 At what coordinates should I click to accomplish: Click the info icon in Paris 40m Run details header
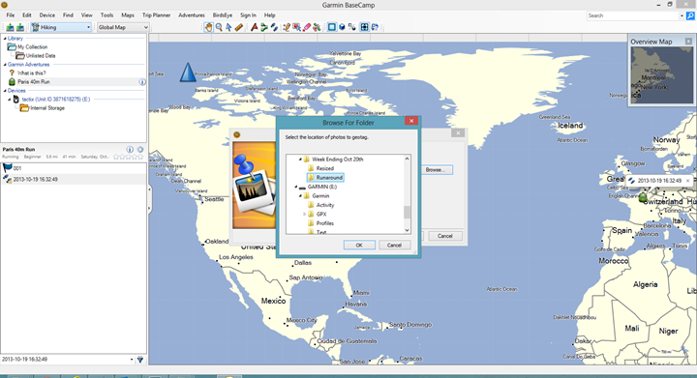tap(130, 150)
